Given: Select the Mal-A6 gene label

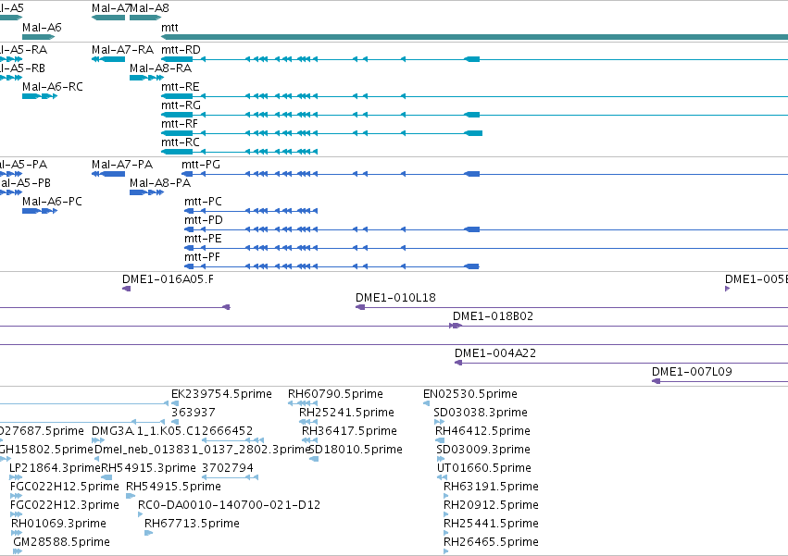Looking at the screenshot, I should [x=42, y=28].
